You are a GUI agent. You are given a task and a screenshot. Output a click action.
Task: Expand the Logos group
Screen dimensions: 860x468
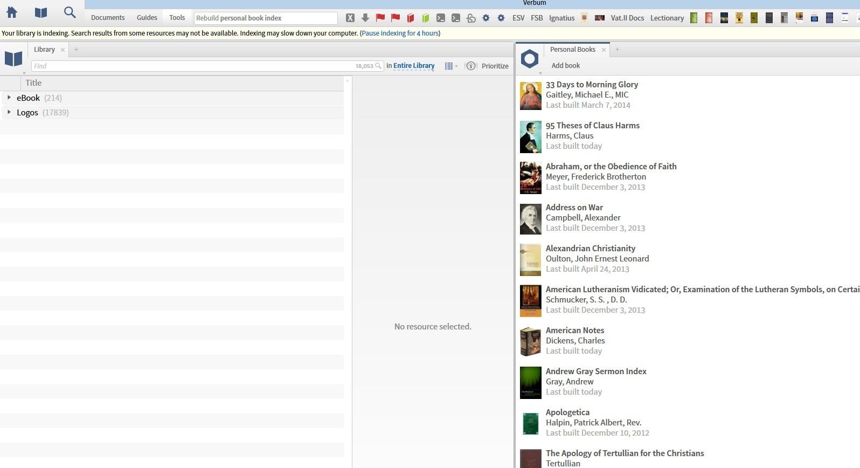(9, 112)
